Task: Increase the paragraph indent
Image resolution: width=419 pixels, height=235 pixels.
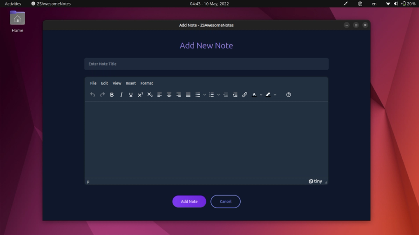Action: [235, 95]
